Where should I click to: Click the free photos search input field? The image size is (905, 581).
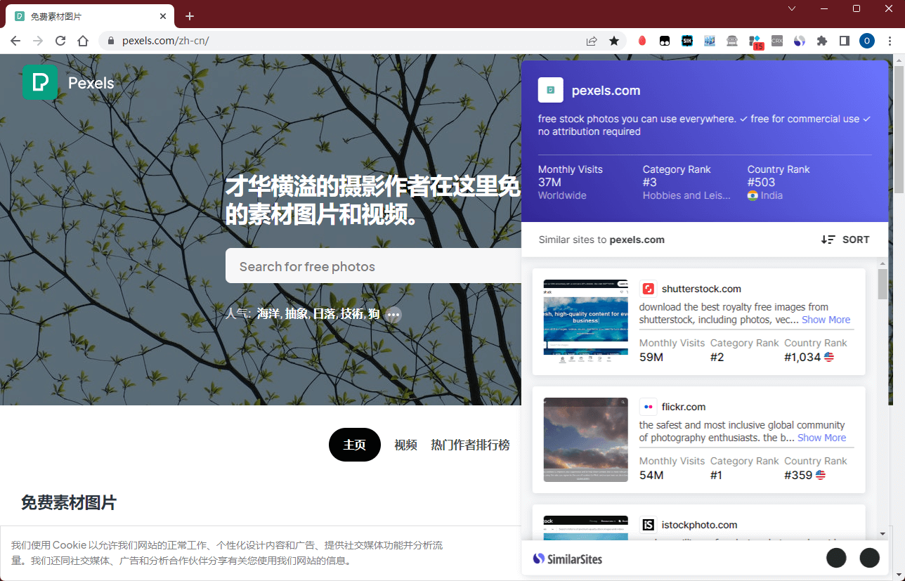(365, 266)
